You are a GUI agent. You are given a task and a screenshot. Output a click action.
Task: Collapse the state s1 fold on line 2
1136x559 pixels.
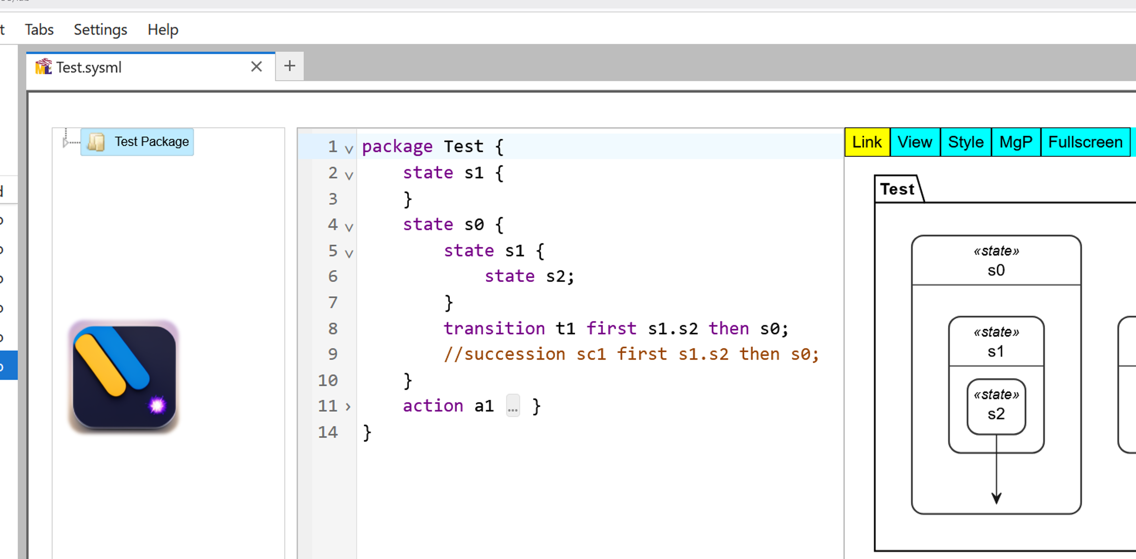point(349,175)
